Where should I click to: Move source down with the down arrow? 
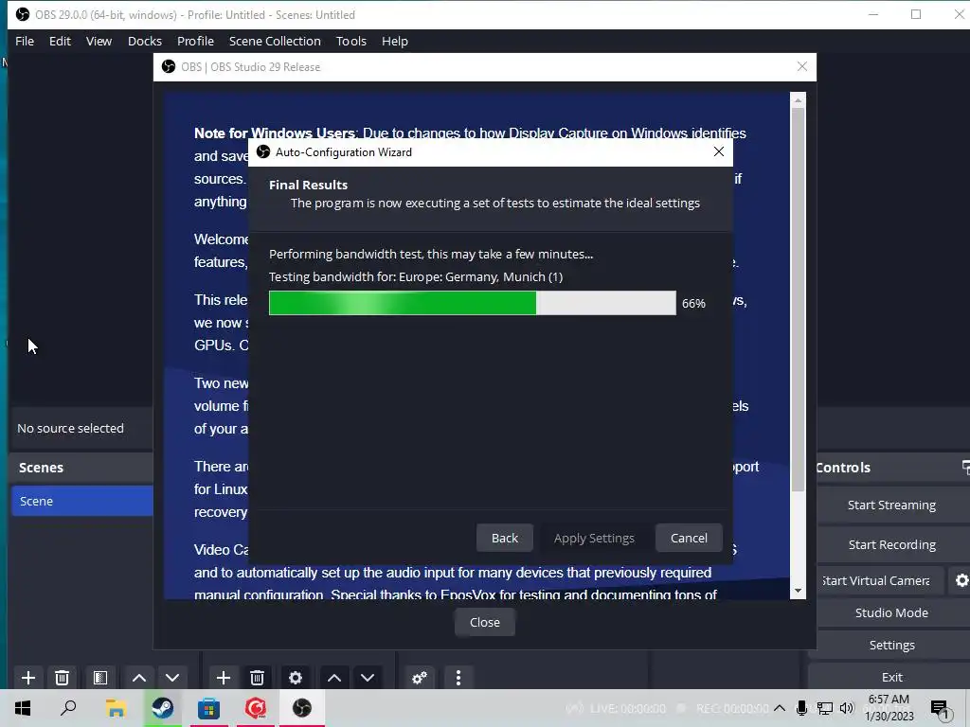point(368,678)
